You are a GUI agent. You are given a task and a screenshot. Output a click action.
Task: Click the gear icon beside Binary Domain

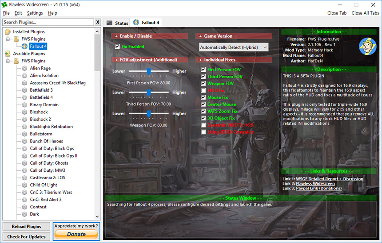(x=24, y=104)
